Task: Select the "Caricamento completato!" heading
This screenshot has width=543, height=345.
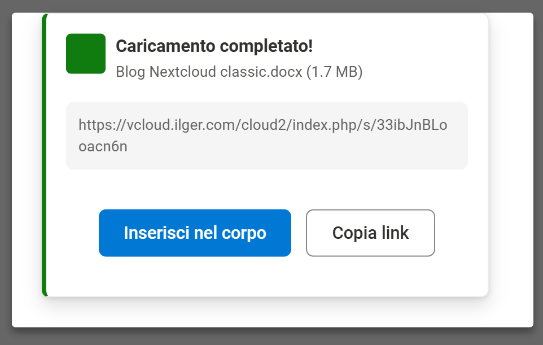Action: pyautogui.click(x=214, y=46)
